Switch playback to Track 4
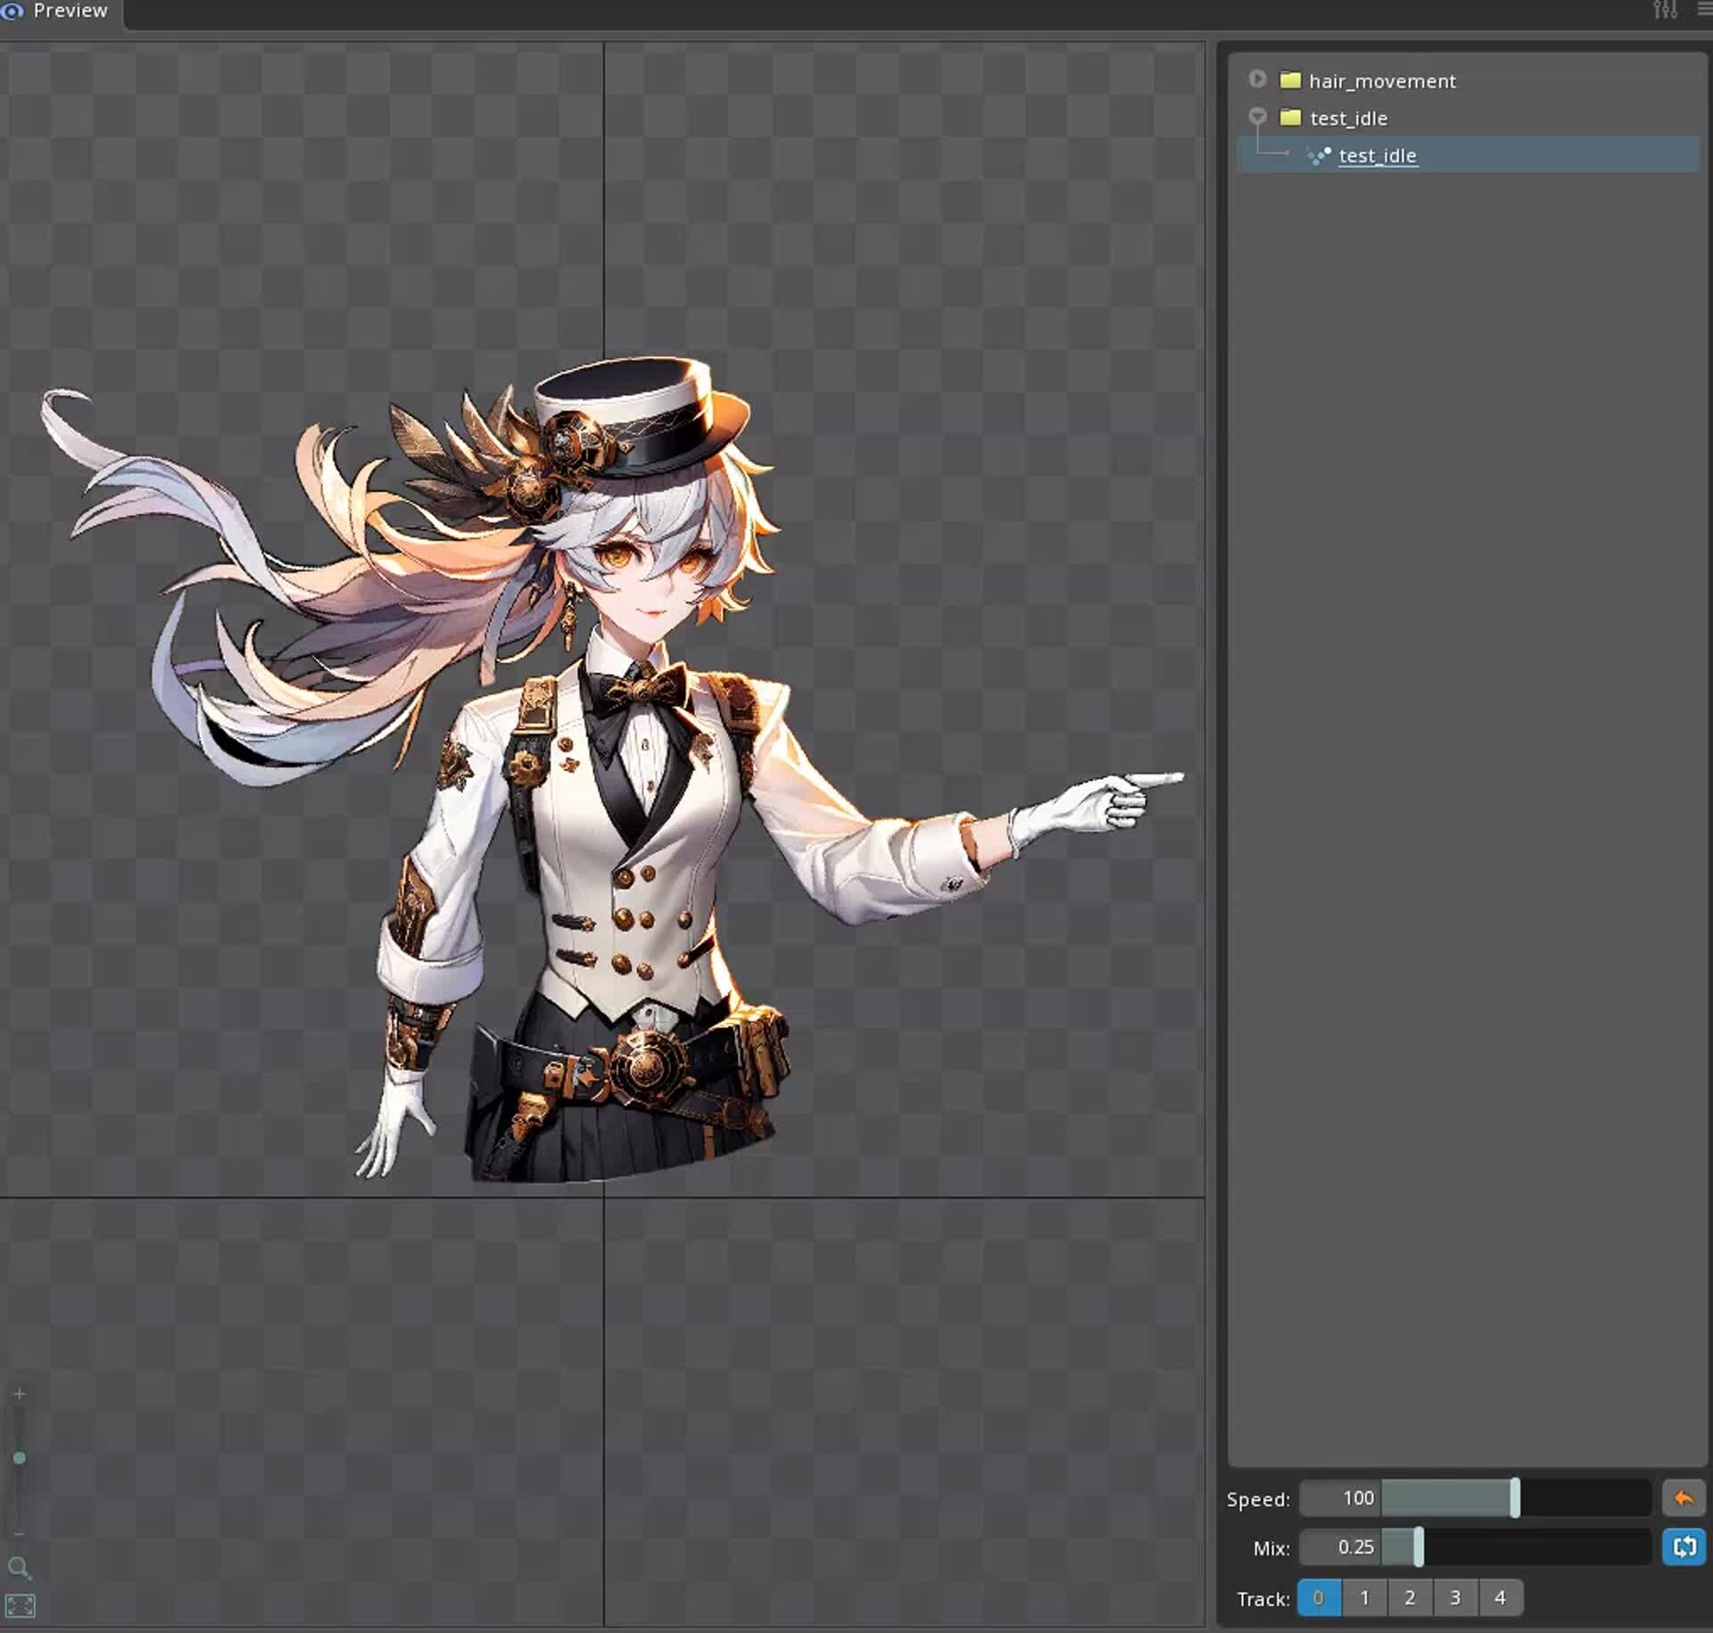Viewport: 1713px width, 1633px height. [x=1502, y=1597]
